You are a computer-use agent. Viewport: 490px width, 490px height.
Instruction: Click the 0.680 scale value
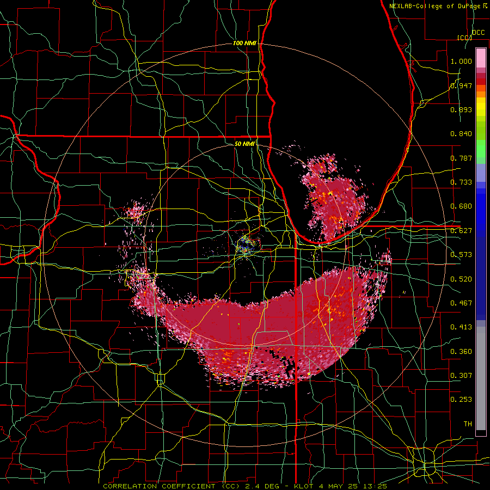tap(461, 206)
